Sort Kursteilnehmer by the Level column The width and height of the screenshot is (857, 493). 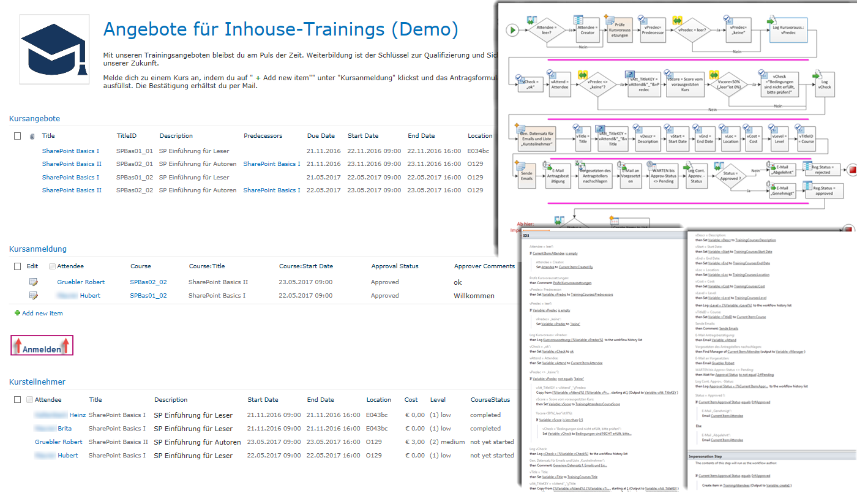point(438,400)
